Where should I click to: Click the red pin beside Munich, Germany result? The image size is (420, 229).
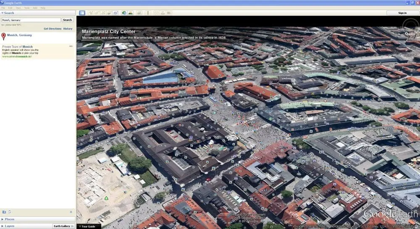(3, 36)
